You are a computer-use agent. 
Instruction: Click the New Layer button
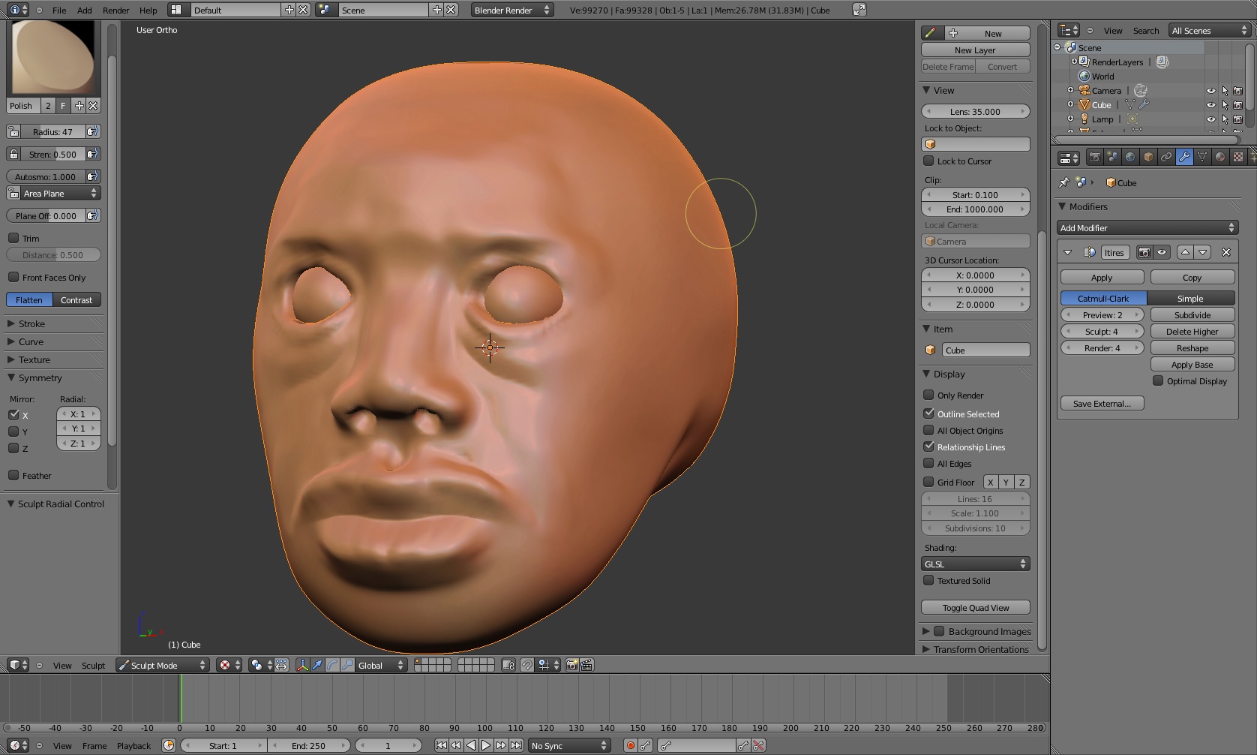coord(975,50)
